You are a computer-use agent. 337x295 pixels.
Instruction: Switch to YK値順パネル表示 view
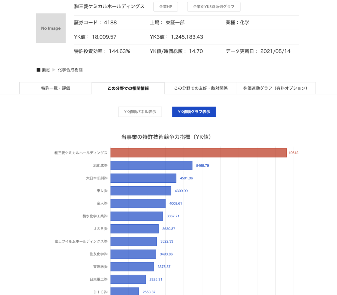140,112
